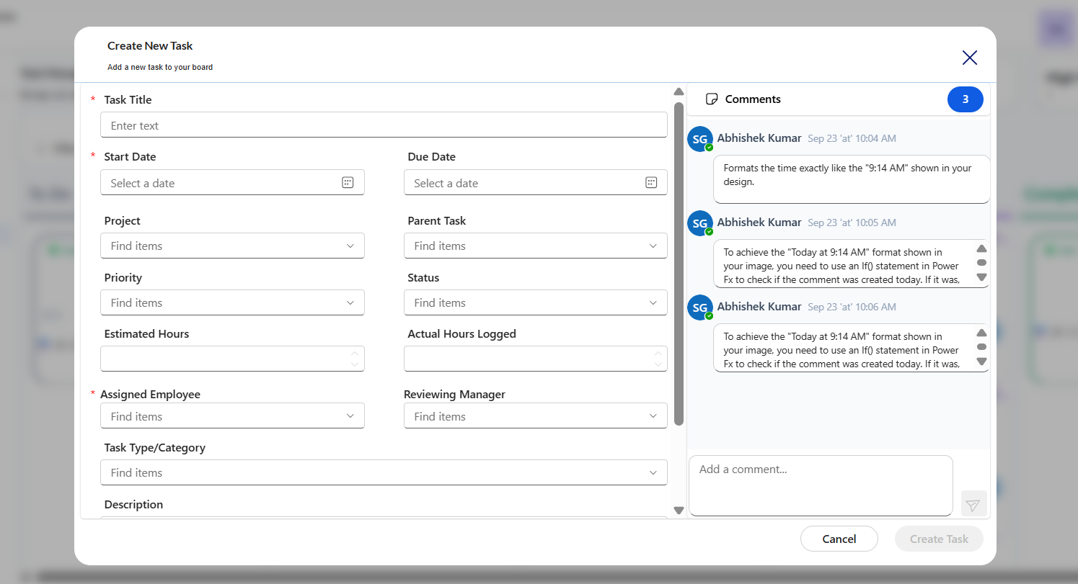
Task: Click the Add a comment text box
Action: click(821, 485)
